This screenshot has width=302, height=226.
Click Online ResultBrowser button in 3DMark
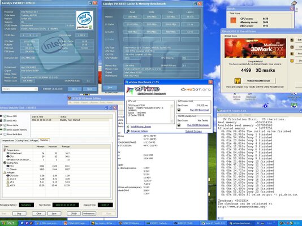pos(258,81)
